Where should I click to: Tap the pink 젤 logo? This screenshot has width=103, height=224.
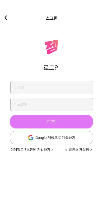(51, 47)
